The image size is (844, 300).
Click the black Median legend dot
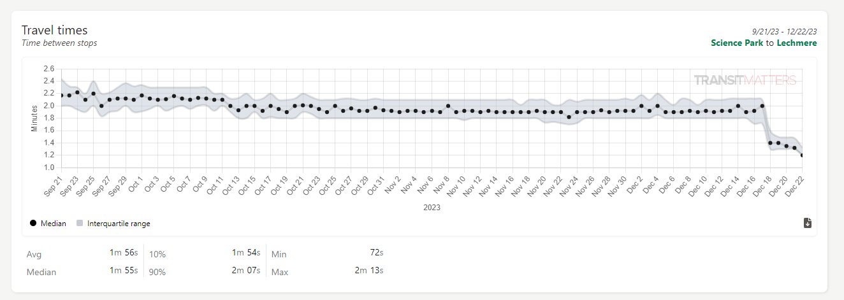coord(33,224)
